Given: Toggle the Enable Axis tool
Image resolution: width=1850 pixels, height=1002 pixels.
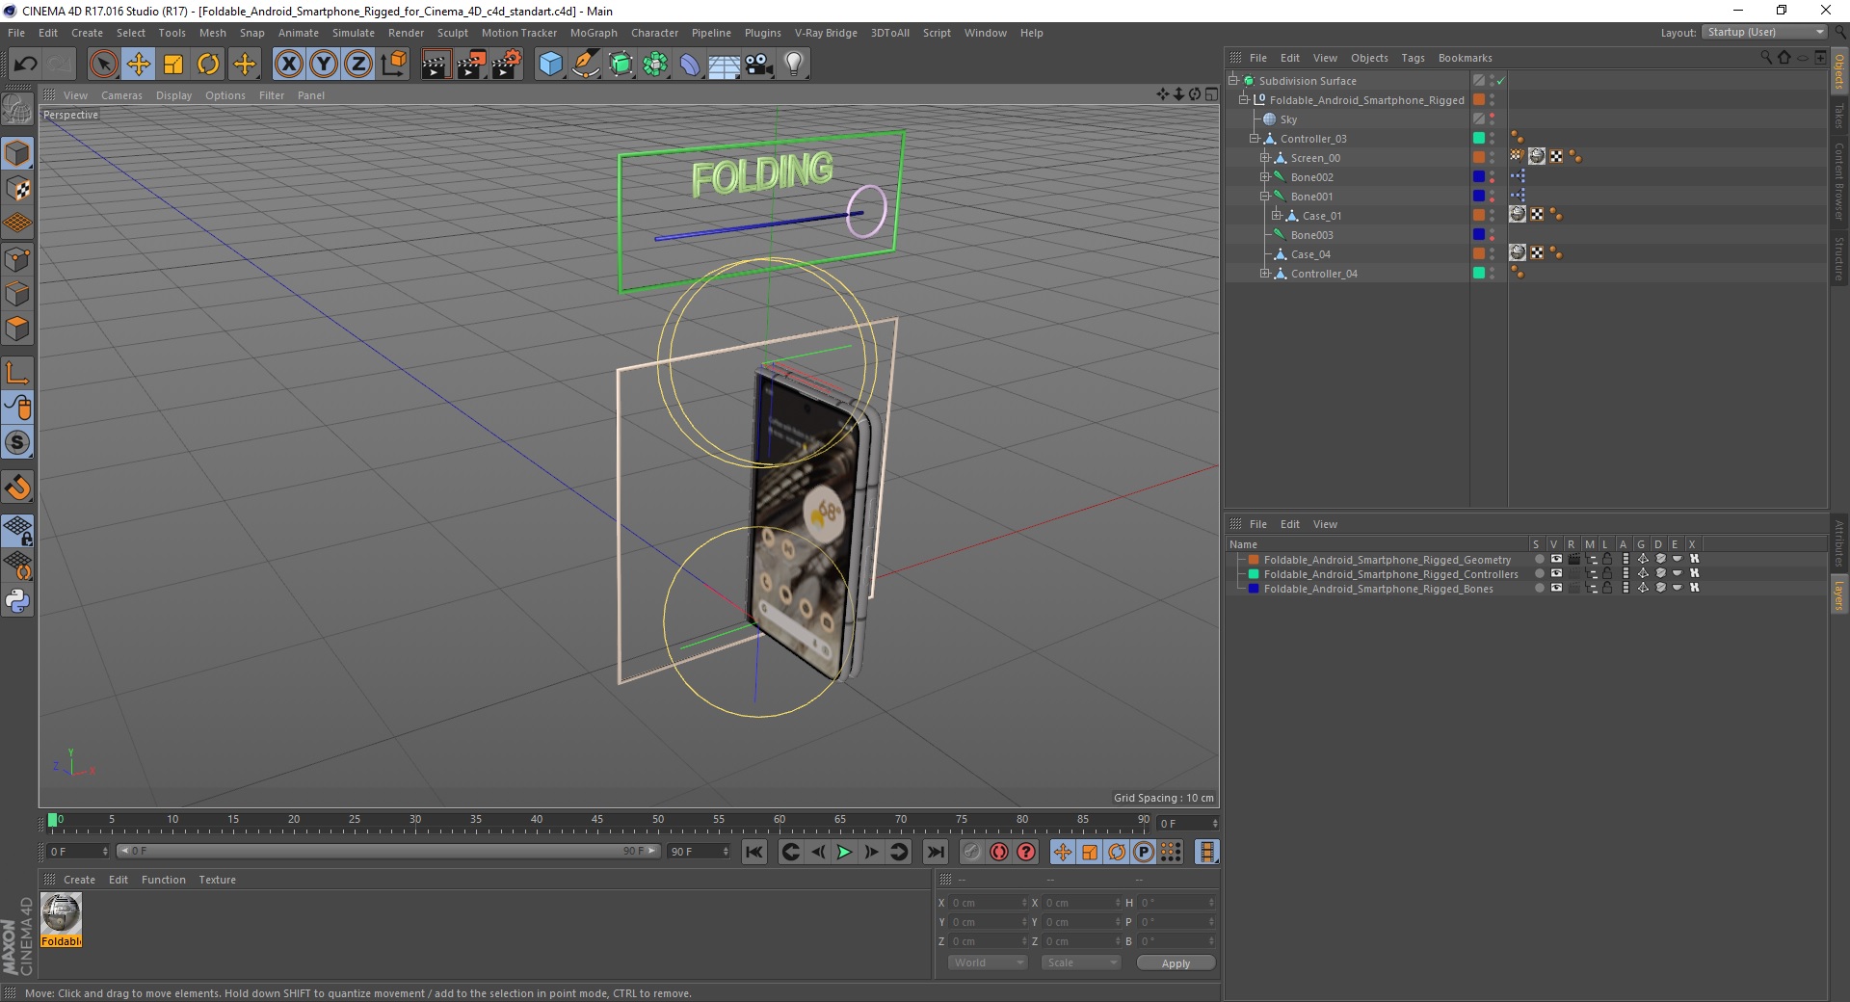Looking at the screenshot, I should (x=17, y=373).
